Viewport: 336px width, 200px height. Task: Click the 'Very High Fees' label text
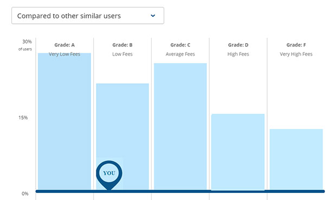[296, 54]
